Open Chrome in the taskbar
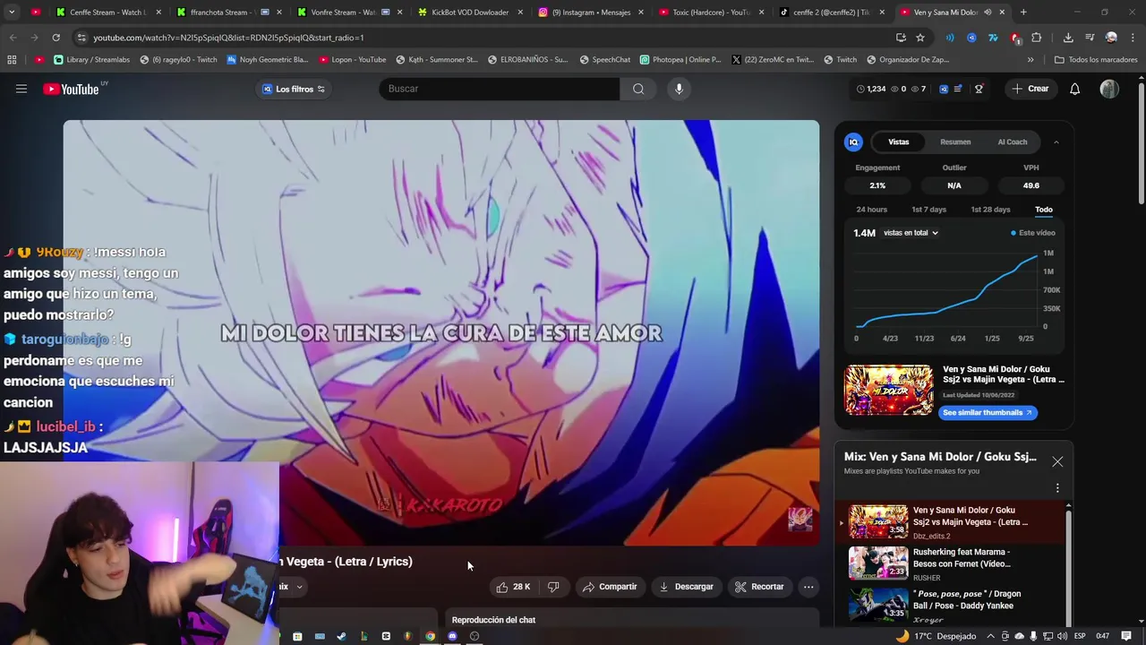The image size is (1146, 645). pos(430,636)
